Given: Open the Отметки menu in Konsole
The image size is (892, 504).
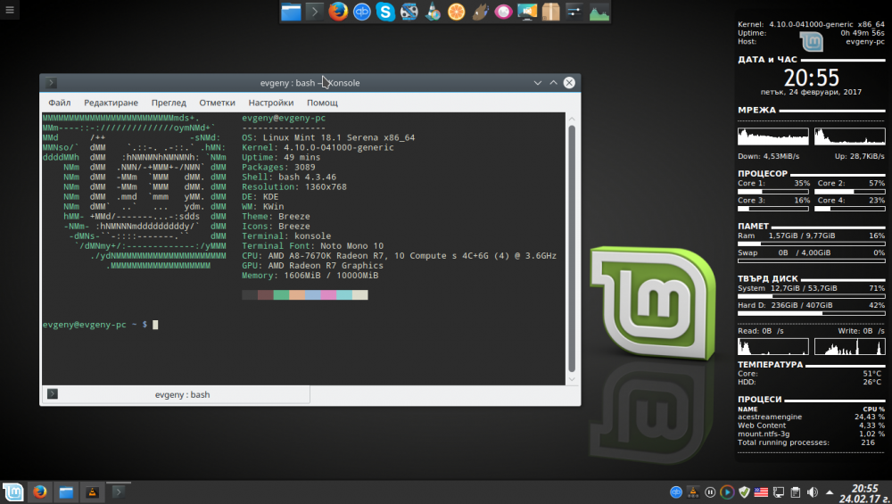Looking at the screenshot, I should tap(217, 103).
